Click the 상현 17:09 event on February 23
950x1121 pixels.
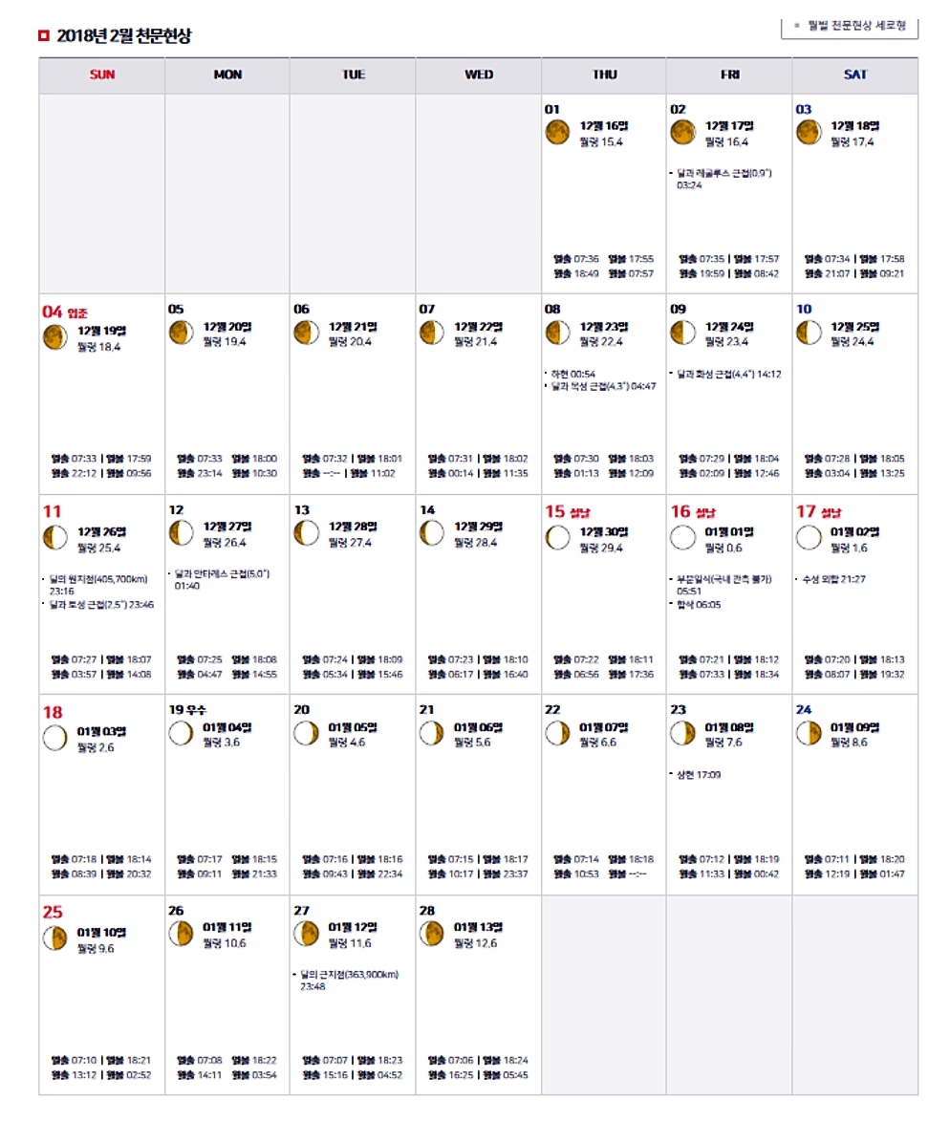coord(699,774)
